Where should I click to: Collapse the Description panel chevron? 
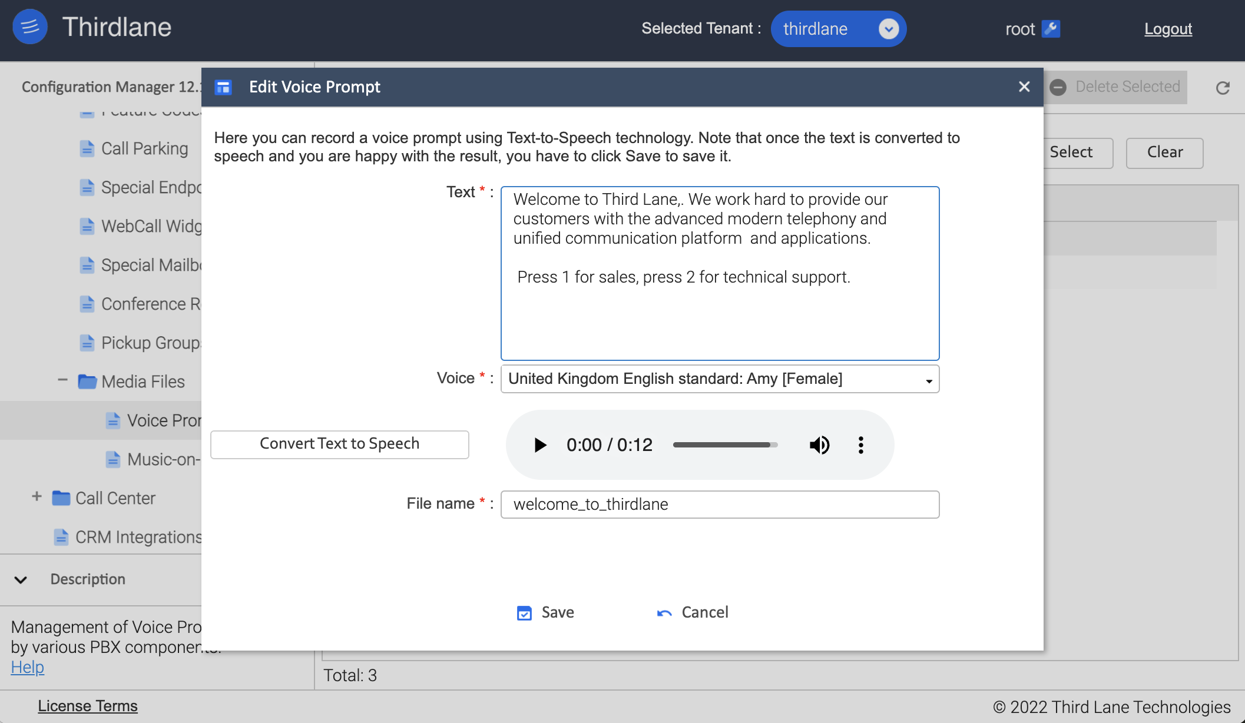[x=21, y=580]
